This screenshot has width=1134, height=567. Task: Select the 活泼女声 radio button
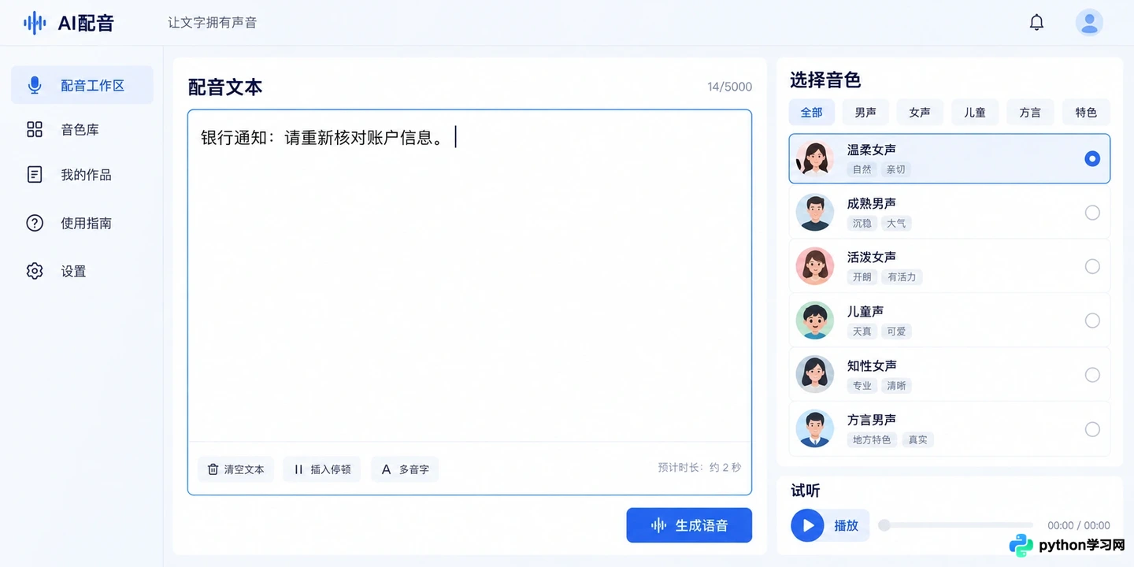click(x=1092, y=266)
